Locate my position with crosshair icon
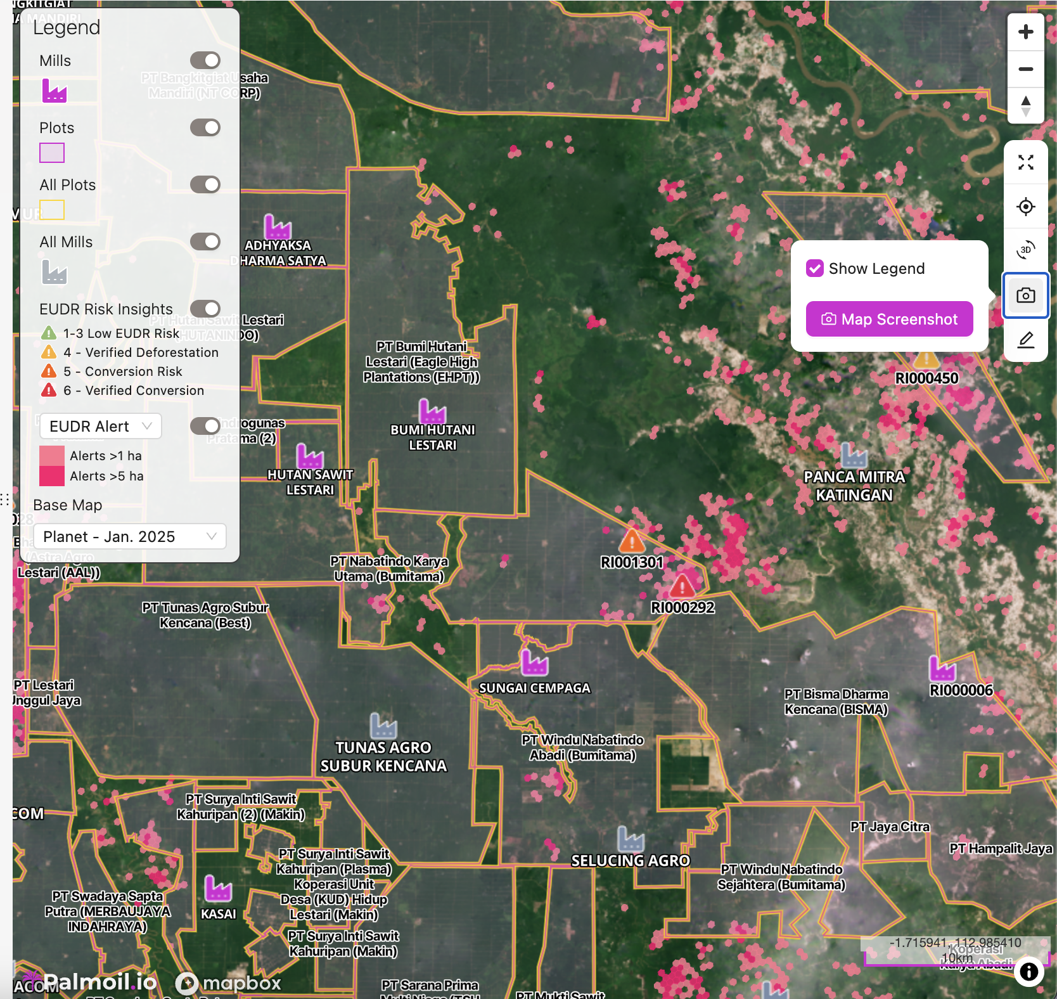The width and height of the screenshot is (1057, 999). tap(1025, 207)
